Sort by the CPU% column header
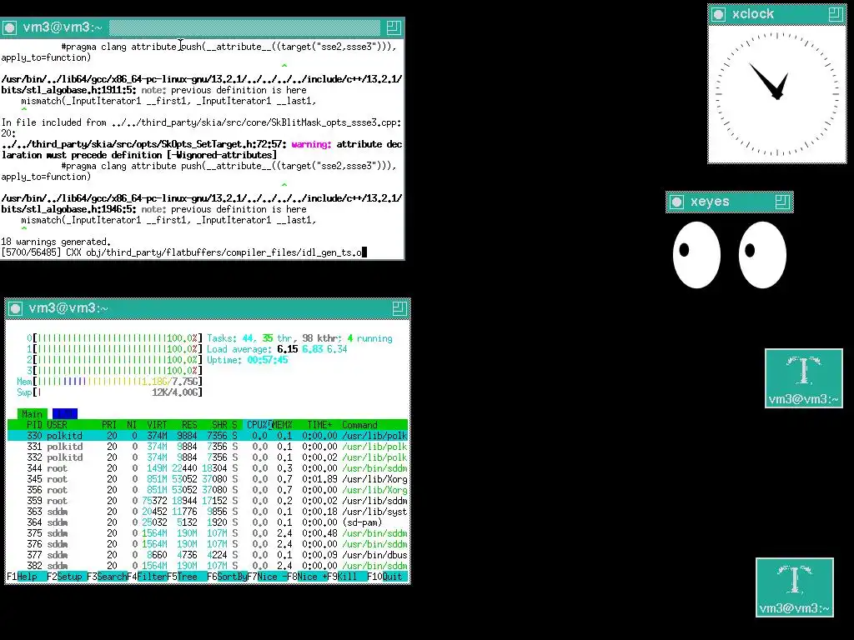This screenshot has width=854, height=640. tap(257, 425)
